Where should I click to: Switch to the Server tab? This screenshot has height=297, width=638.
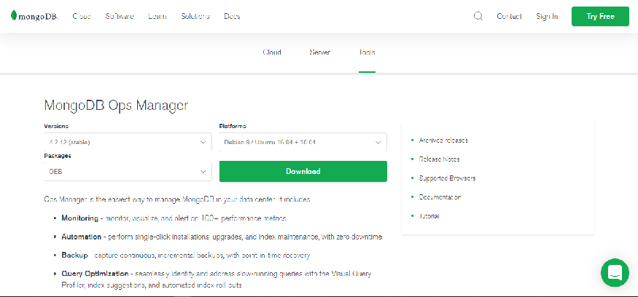(x=320, y=52)
